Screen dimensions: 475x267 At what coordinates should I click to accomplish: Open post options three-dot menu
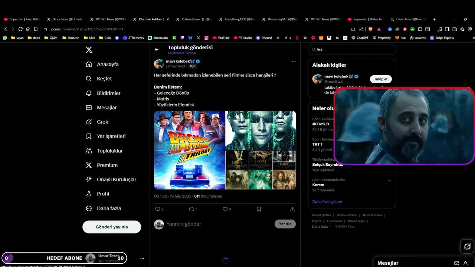point(294,61)
